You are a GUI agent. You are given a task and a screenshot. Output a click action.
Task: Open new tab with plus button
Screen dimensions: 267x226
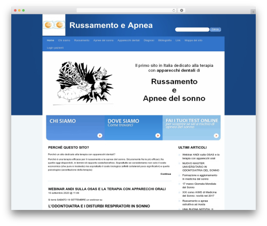(x=253, y=12)
